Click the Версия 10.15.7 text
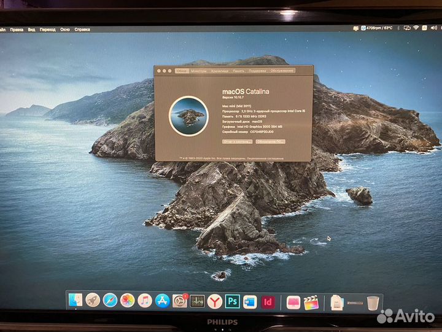 pyautogui.click(x=233, y=97)
